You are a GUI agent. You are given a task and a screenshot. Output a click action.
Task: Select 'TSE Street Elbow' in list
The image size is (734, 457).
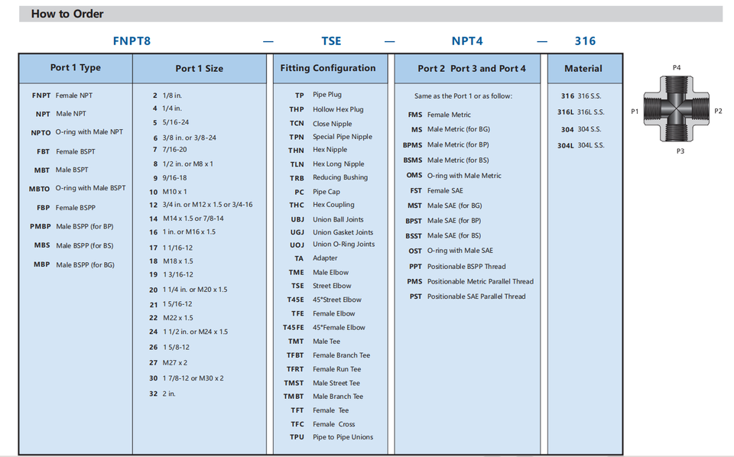pos(321,286)
